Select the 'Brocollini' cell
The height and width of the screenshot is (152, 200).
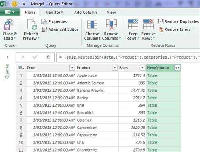pos(97,113)
